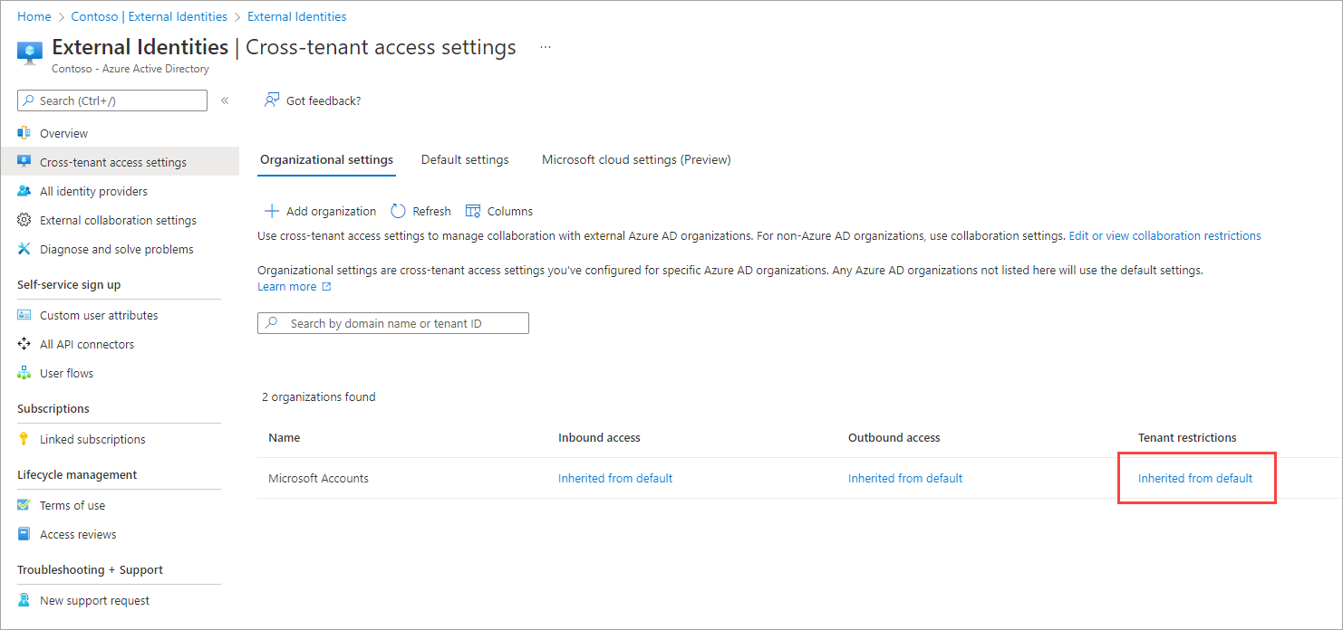1343x630 pixels.
Task: Open Diagnose and solve problems icon
Action: [x=24, y=249]
